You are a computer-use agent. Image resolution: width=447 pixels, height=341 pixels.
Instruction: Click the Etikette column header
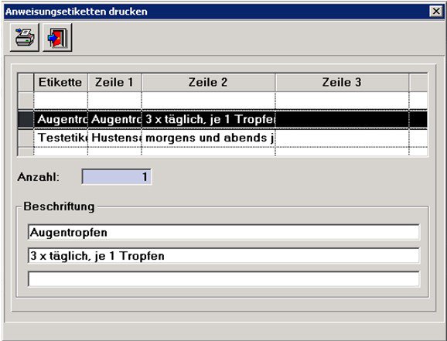pyautogui.click(x=60, y=83)
